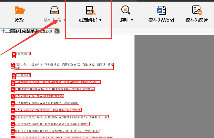The image size is (214, 138).
Task: Select step 8 text block 蛋清分2-3次
Action: click(57, 131)
